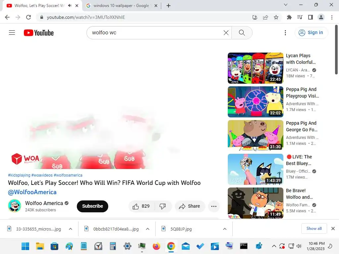Toggle Chrome side panel

[x=311, y=17]
